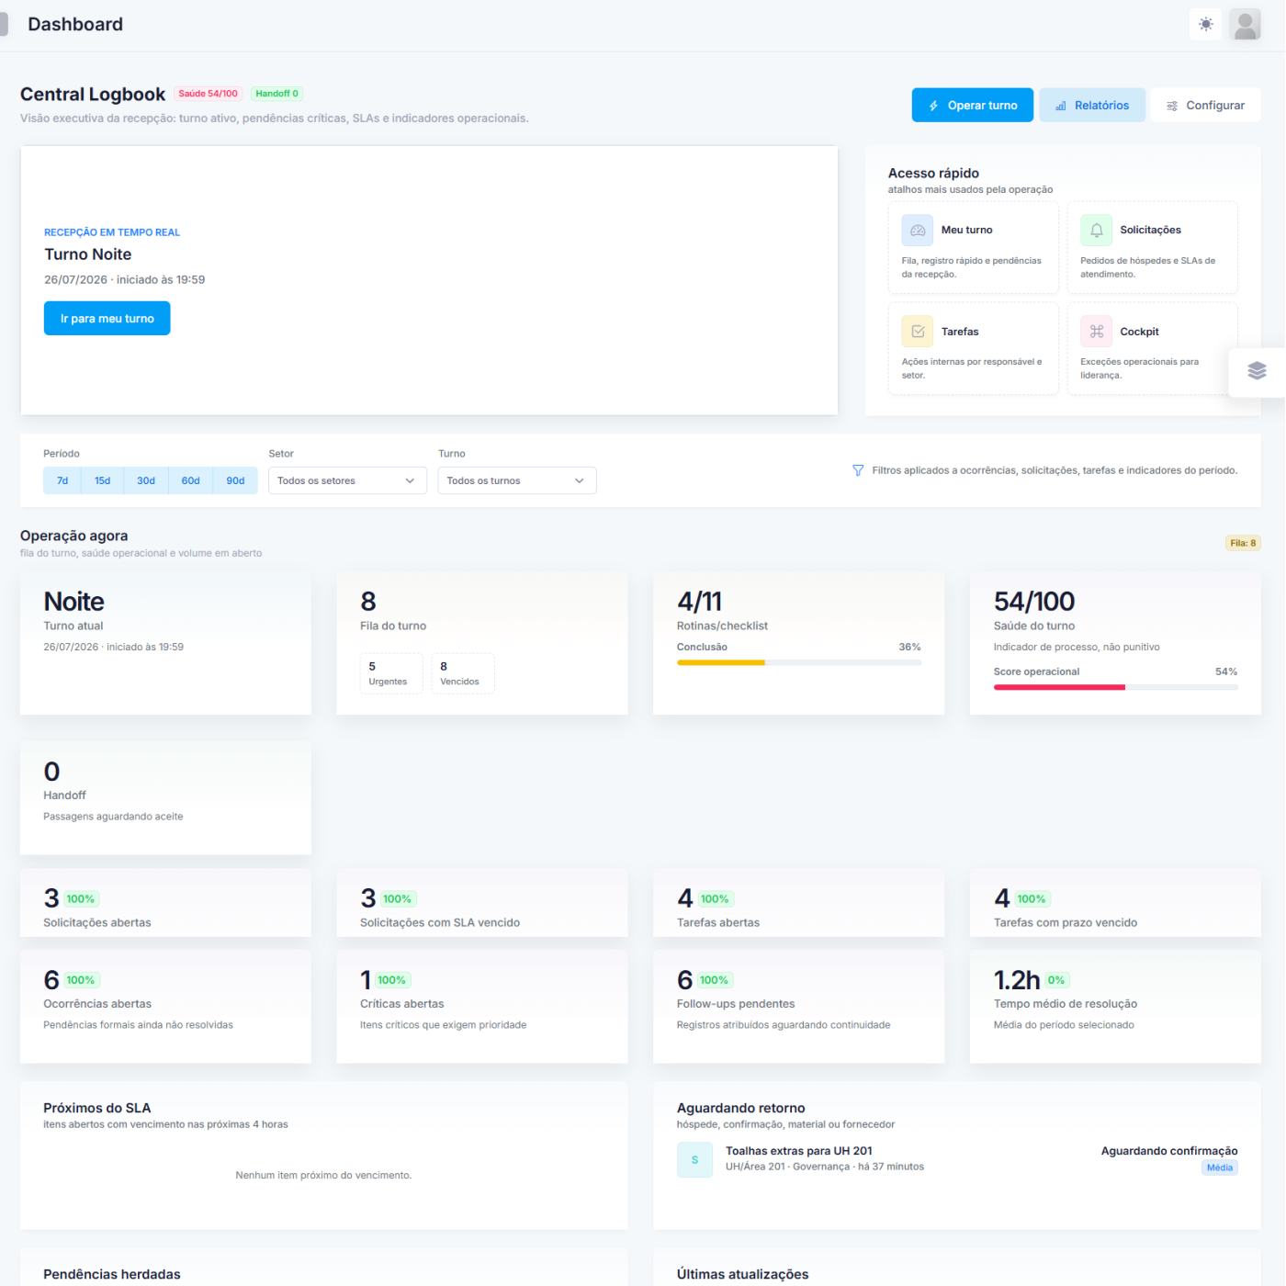Click the Score operacional progress bar
The width and height of the screenshot is (1286, 1286).
click(1116, 687)
